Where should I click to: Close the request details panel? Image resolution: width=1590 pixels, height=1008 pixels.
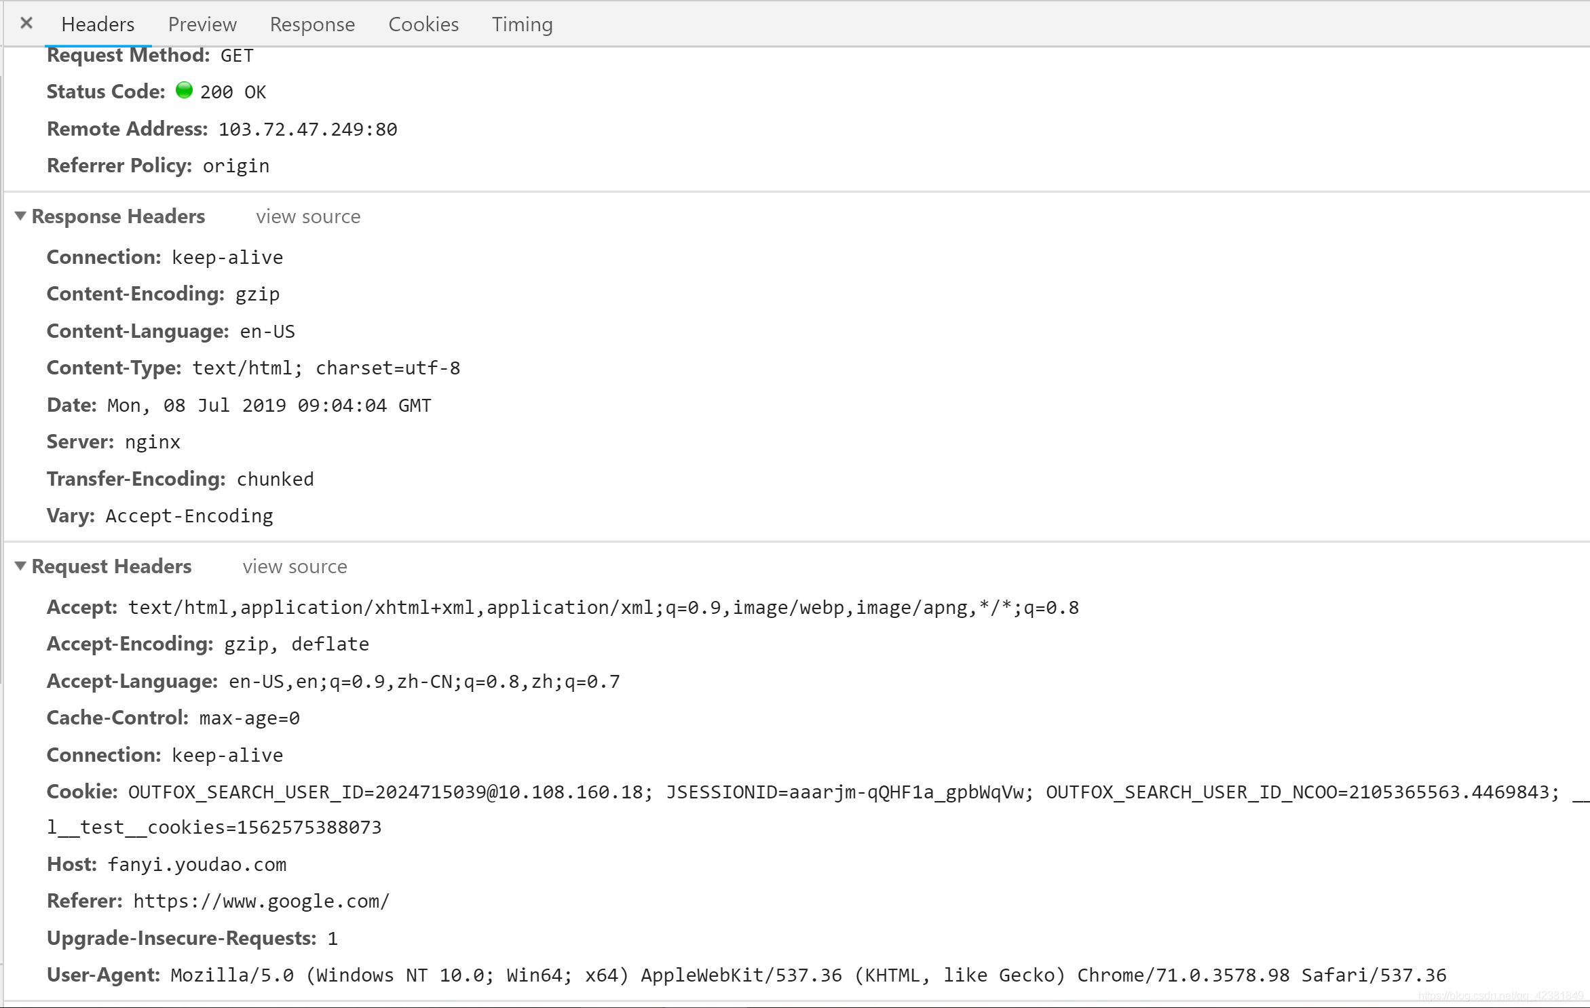tap(26, 24)
